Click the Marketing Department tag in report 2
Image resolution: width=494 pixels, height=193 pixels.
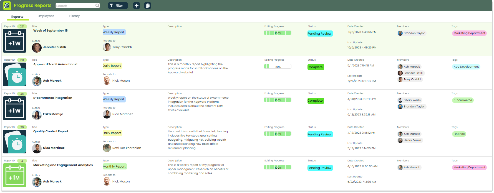pos(469,168)
